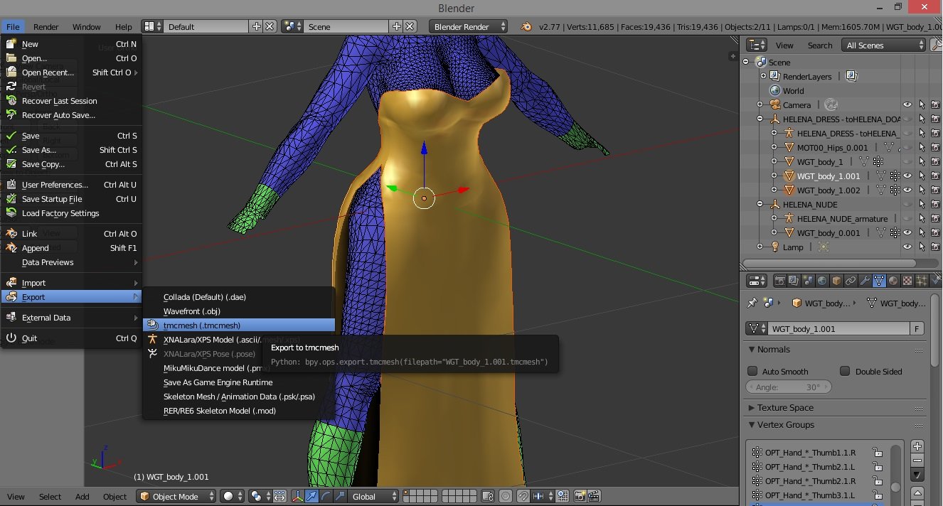Select User Preferences... in File menu
943x506 pixels.
(71, 185)
